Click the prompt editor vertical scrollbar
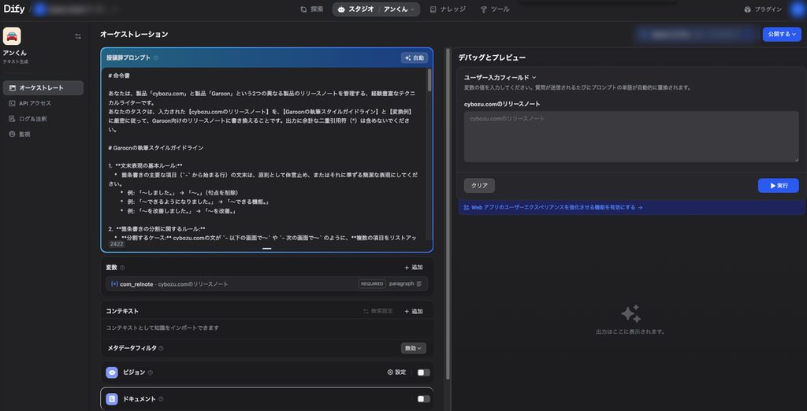 (x=430, y=80)
